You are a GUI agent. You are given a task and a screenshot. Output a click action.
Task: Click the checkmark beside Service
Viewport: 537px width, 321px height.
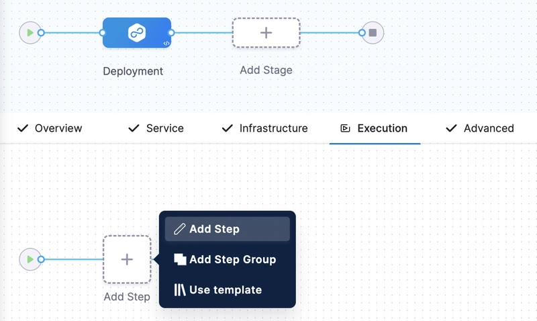pos(134,128)
